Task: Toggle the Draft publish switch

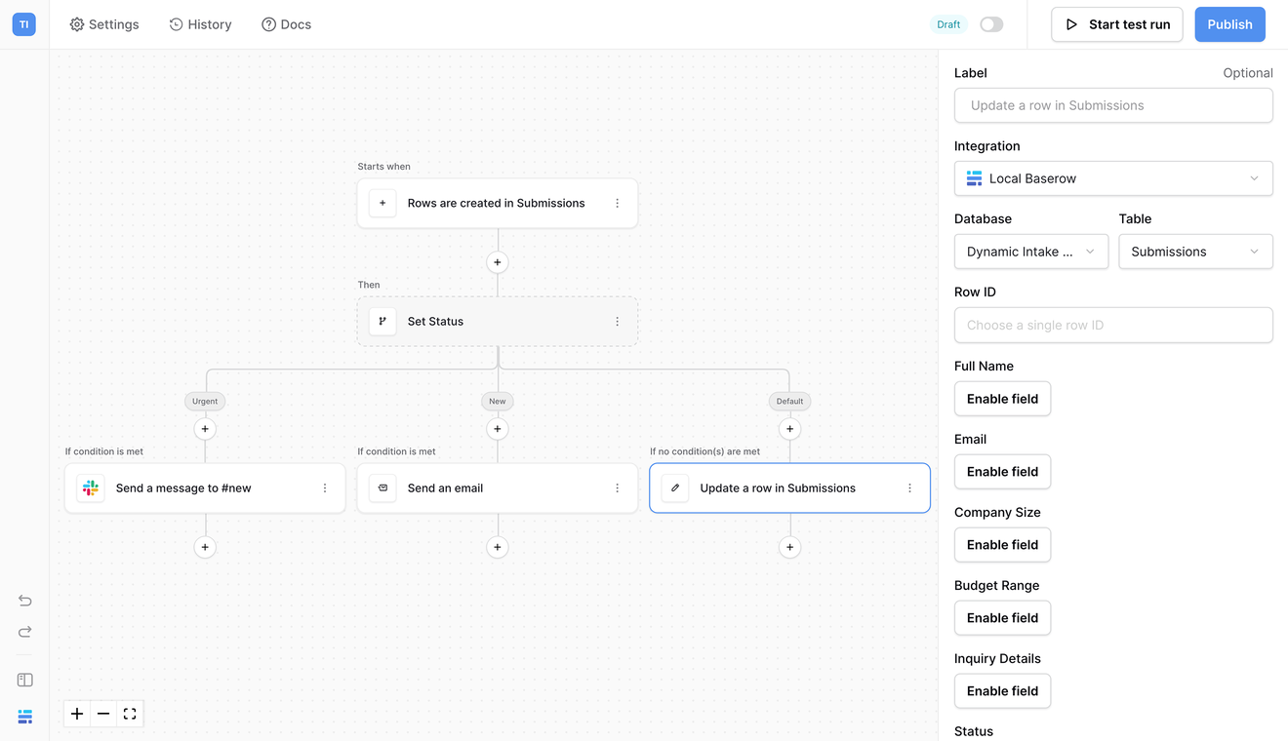Action: coord(991,24)
